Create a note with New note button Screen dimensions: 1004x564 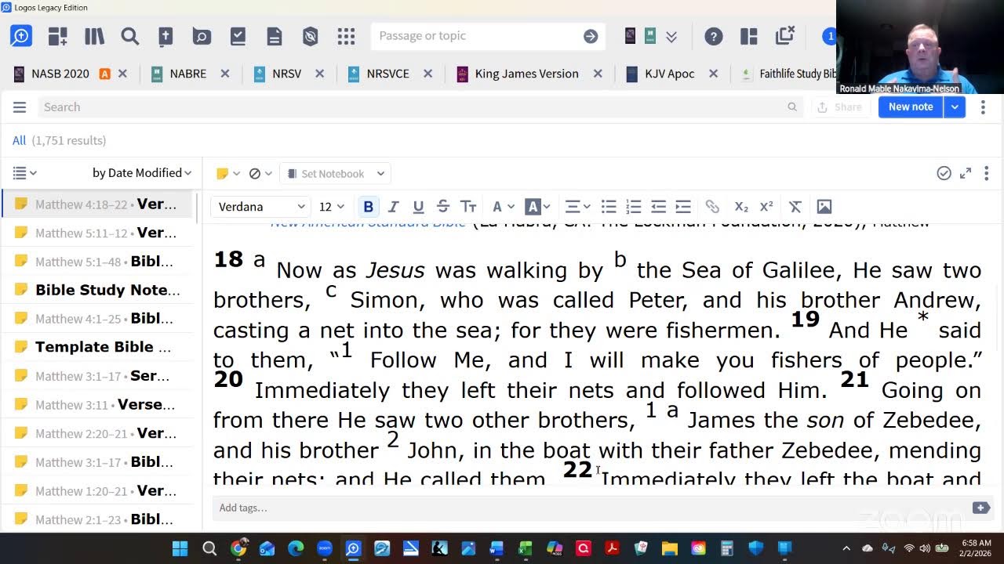tap(911, 107)
